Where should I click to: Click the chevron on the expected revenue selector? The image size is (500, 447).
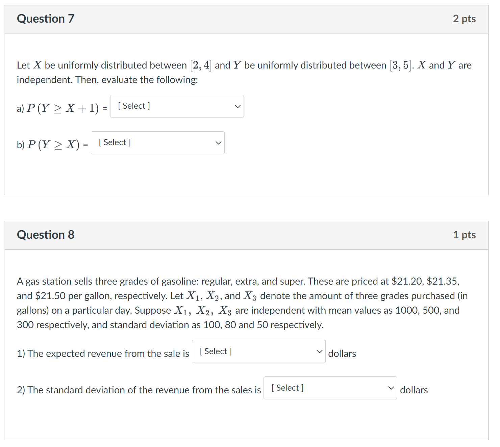319,351
